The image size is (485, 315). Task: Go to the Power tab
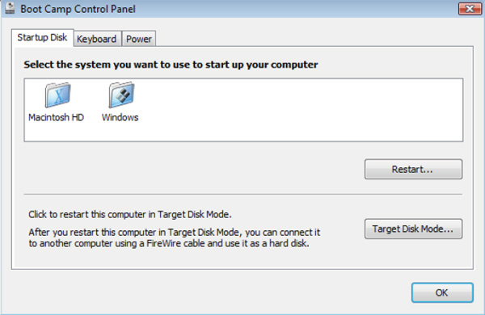(x=139, y=39)
